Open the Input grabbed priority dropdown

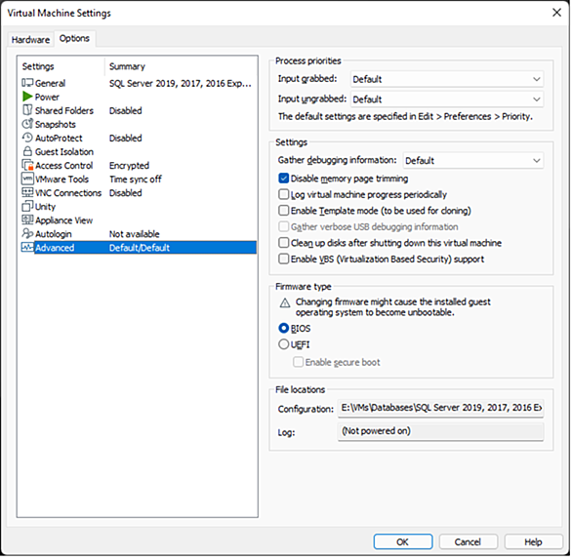pos(447,79)
